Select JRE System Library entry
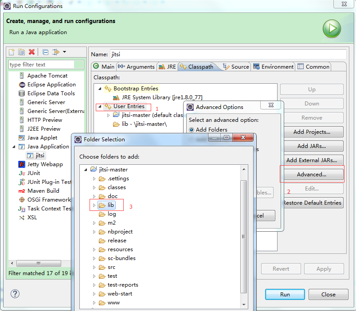Screen dimensions: 356x311 (157, 97)
